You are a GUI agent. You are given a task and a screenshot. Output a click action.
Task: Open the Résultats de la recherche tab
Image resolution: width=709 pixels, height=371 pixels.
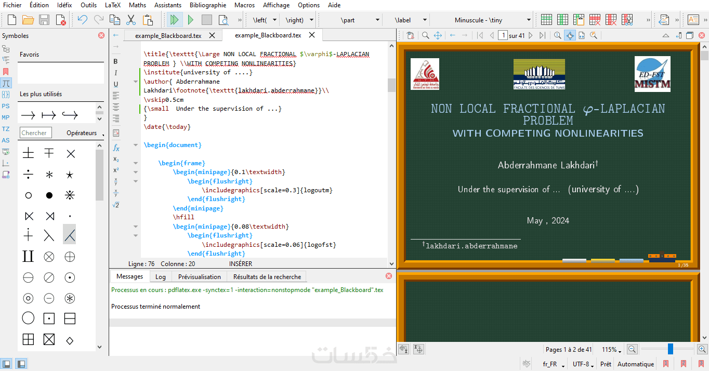click(x=267, y=277)
